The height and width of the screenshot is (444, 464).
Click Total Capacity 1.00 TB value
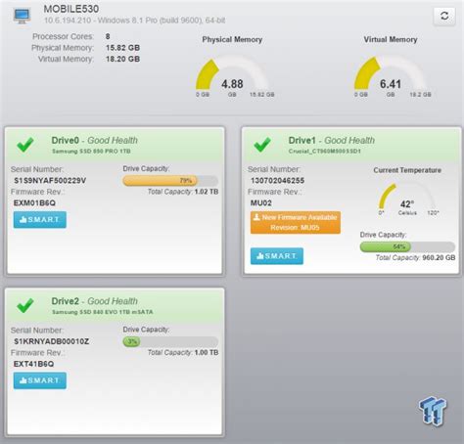(x=207, y=352)
